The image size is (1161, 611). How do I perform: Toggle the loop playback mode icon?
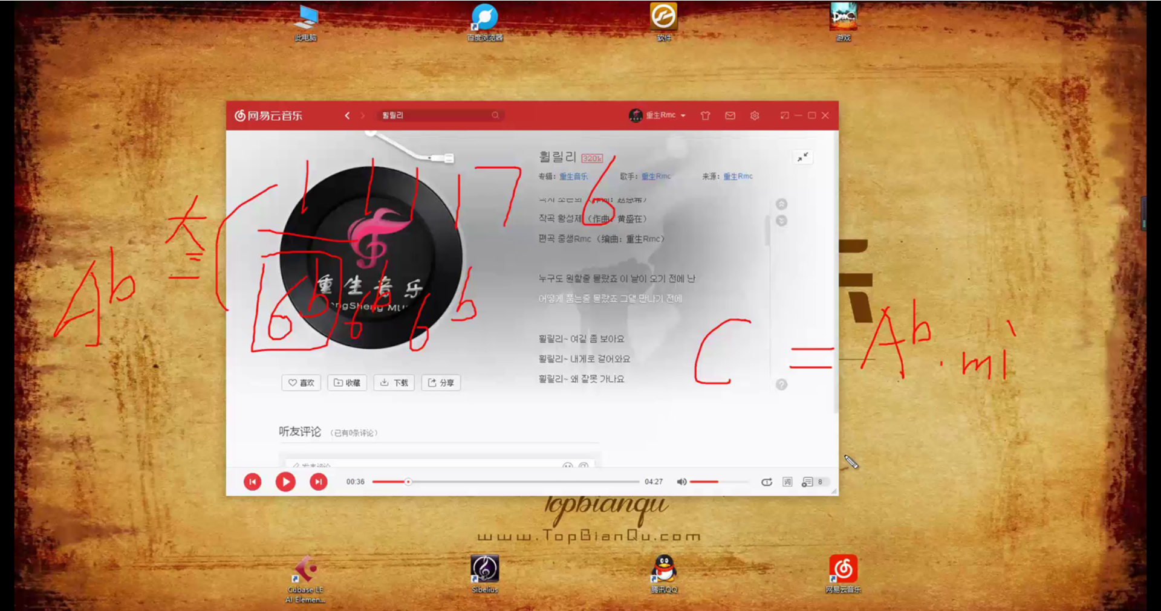click(767, 482)
